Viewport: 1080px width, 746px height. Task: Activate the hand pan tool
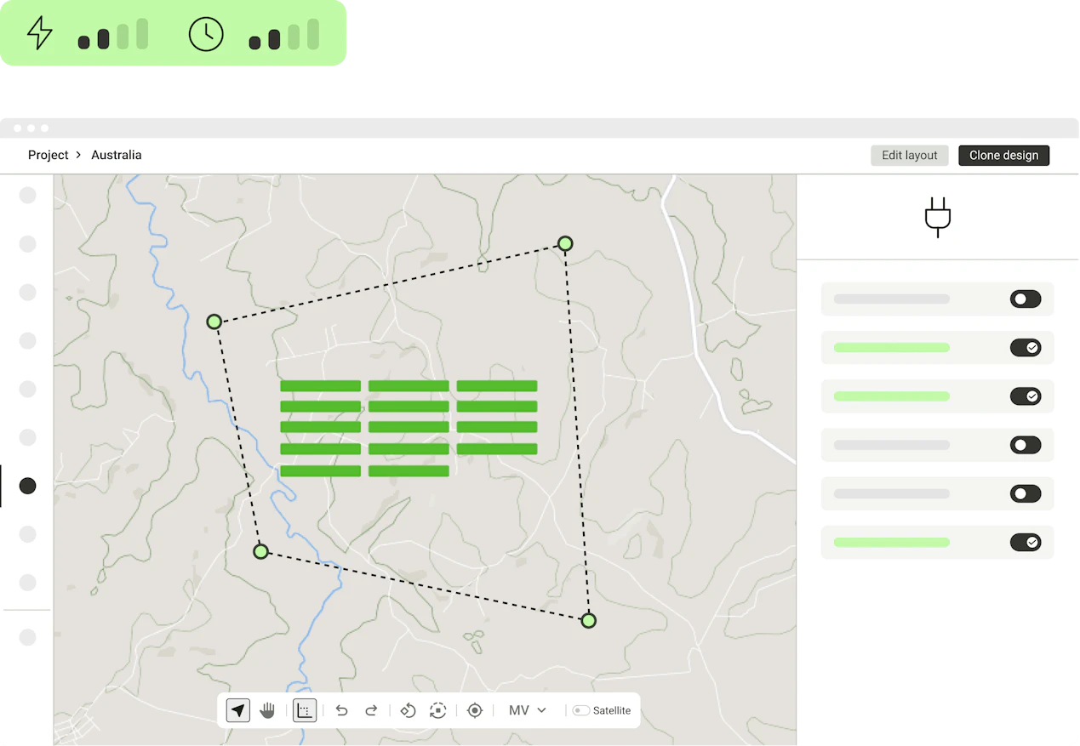(x=267, y=710)
